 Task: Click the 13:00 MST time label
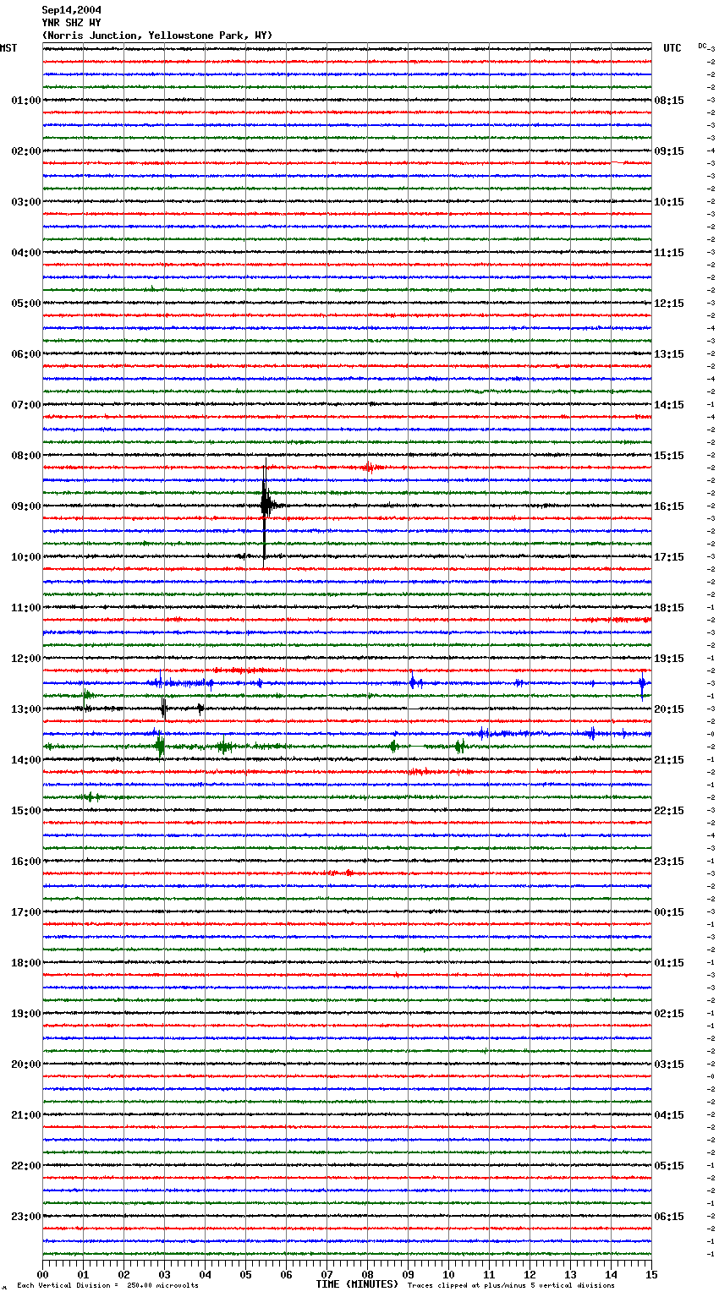click(x=25, y=709)
